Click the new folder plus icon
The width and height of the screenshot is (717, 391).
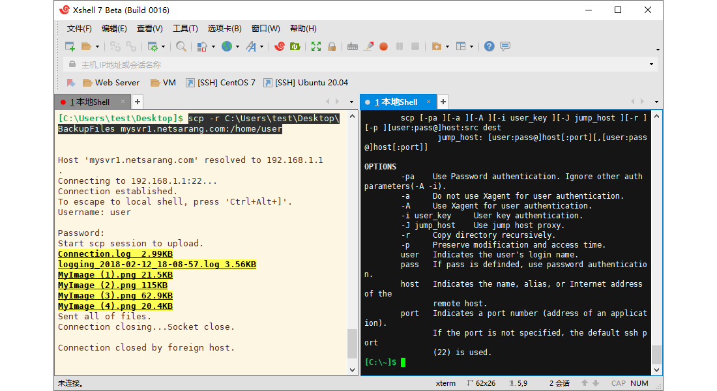[x=436, y=46]
